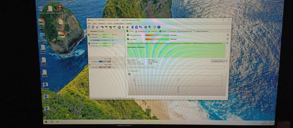Click the 7 140 start/stop count
Viewport: 293px width, 128px height.
click(x=150, y=64)
